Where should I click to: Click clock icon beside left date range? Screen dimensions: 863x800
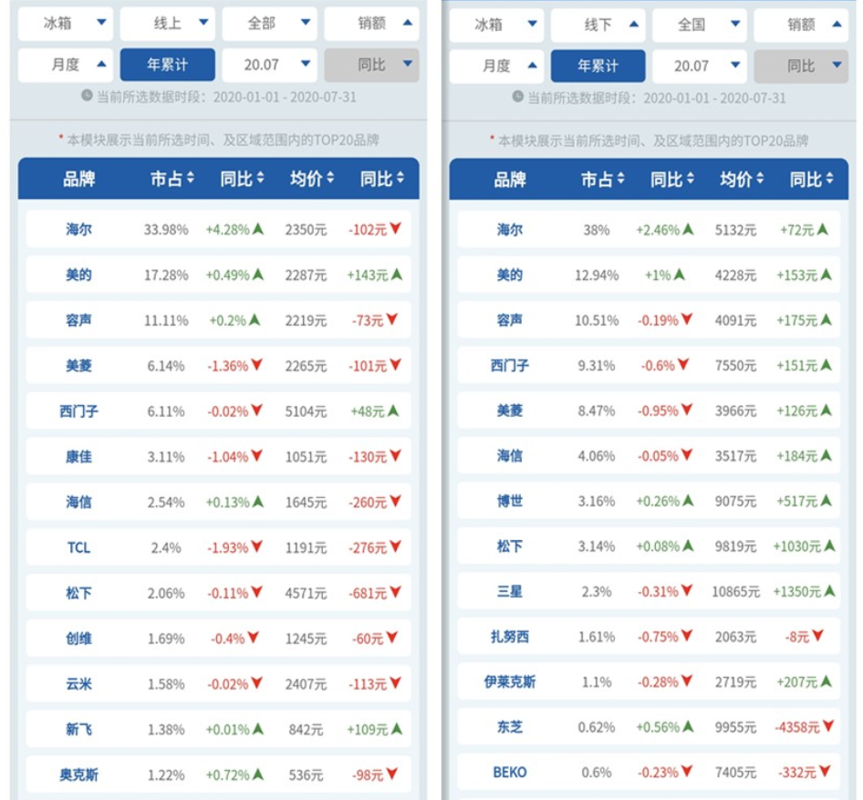pos(87,95)
